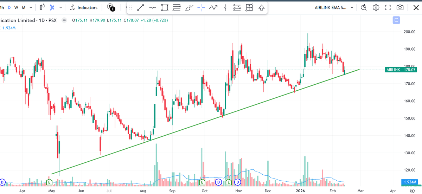Switch chart style to bars icon
Image resolution: width=422 pixels, height=194 pixels.
tap(43, 7)
